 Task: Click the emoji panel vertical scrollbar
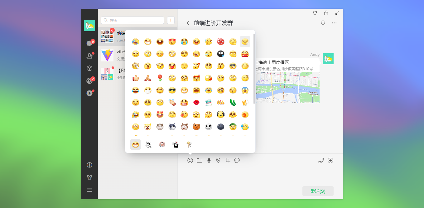(x=254, y=69)
